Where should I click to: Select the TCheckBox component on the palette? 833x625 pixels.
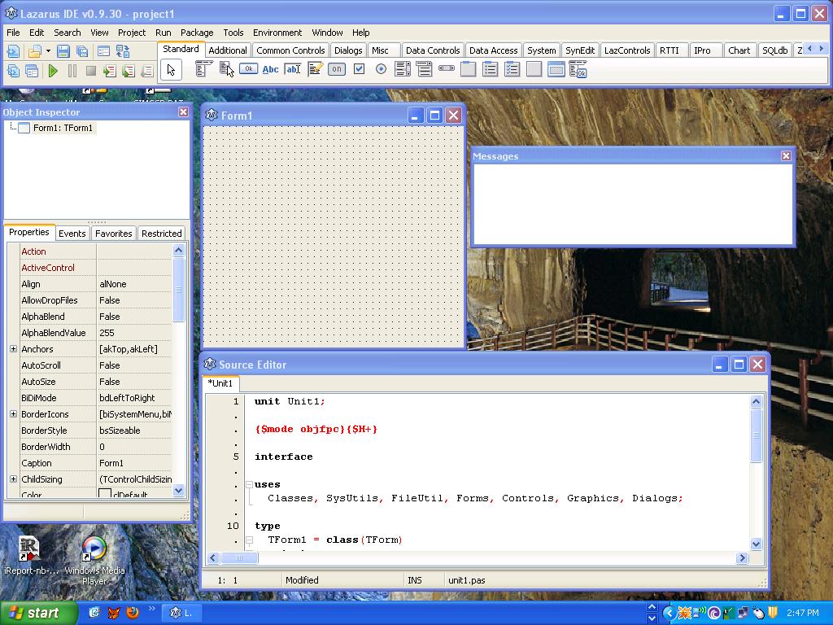[359, 69]
